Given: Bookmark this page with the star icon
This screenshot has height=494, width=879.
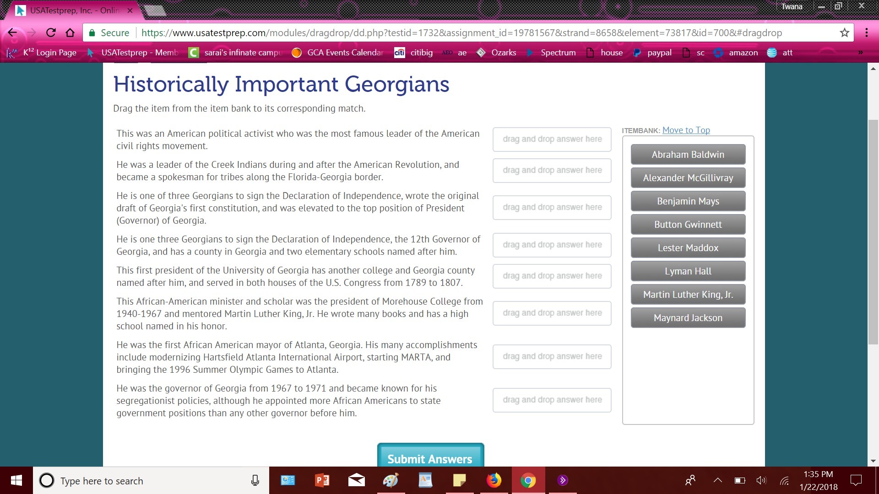Looking at the screenshot, I should coord(844,32).
